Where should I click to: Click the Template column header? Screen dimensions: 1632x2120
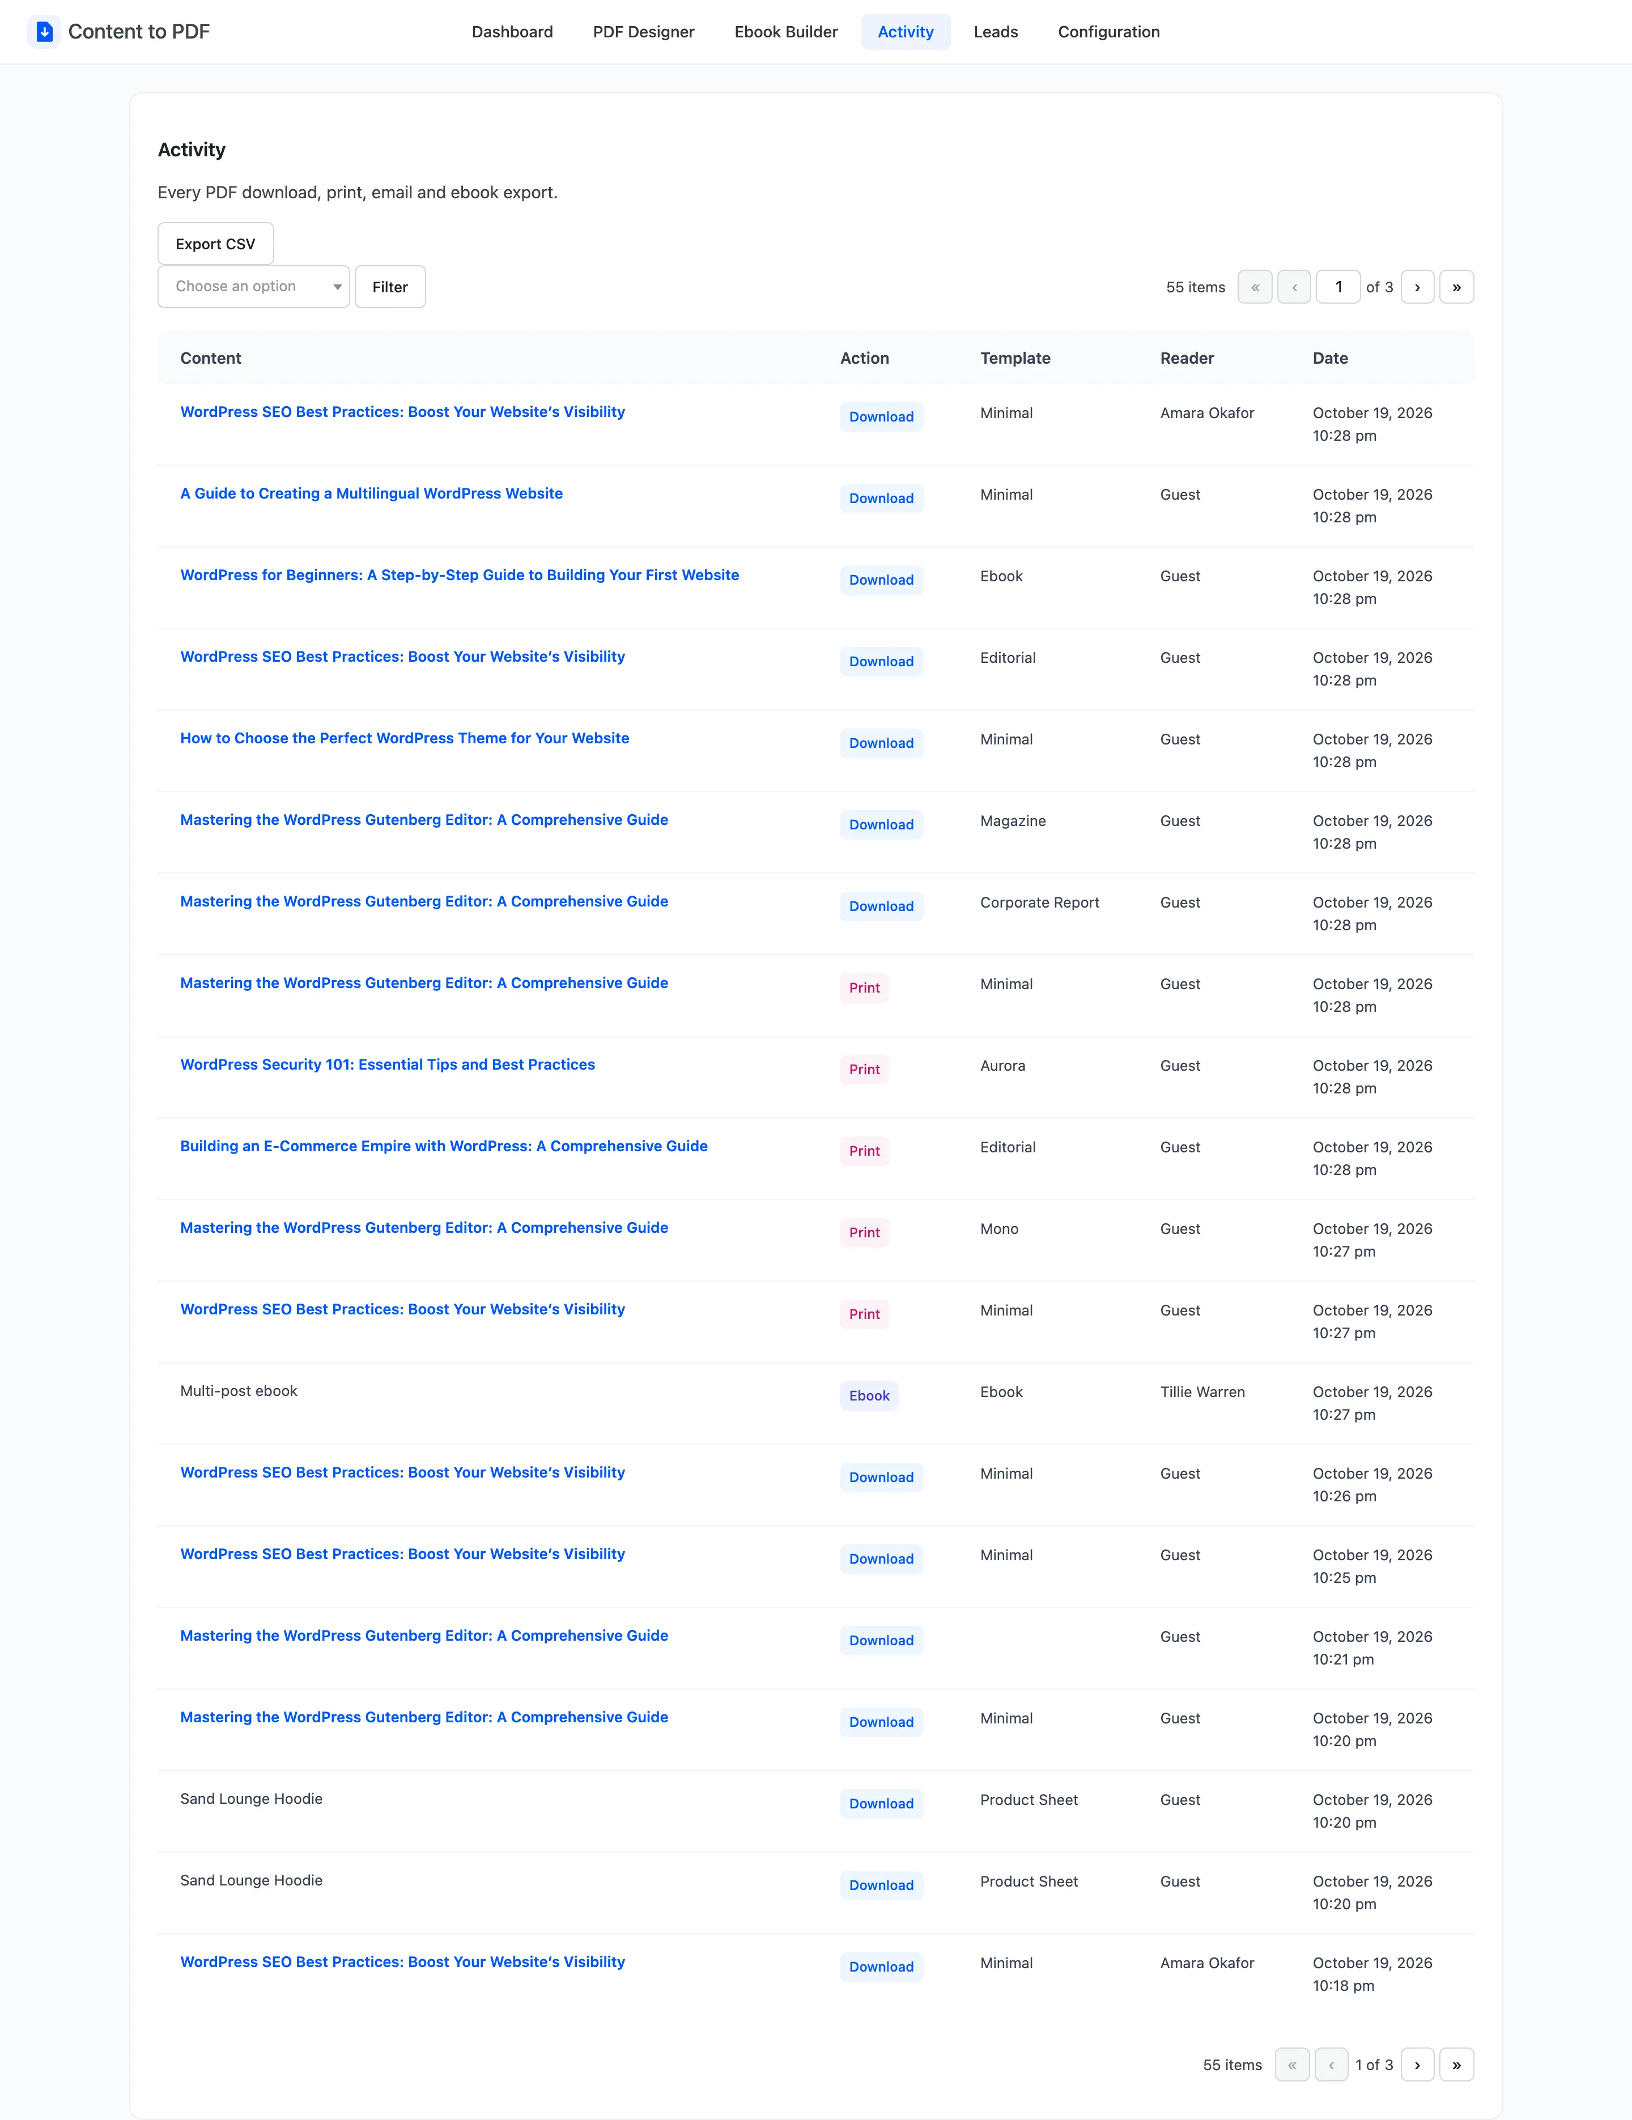tap(1015, 357)
